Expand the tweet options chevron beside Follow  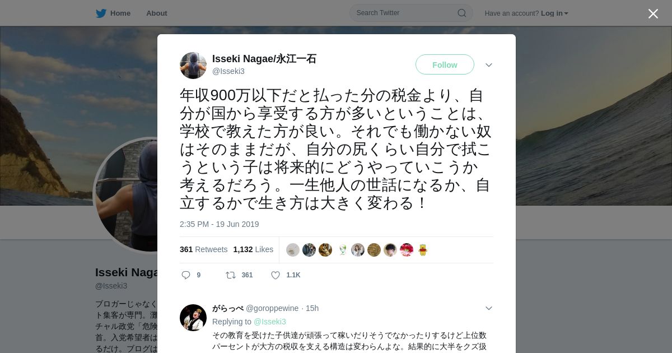click(489, 65)
